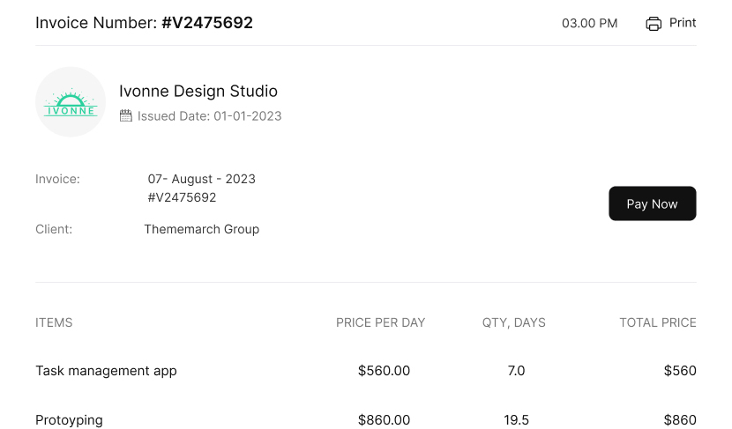
Task: Click the Invoice Number #V2475692 heading
Action: [x=144, y=23]
